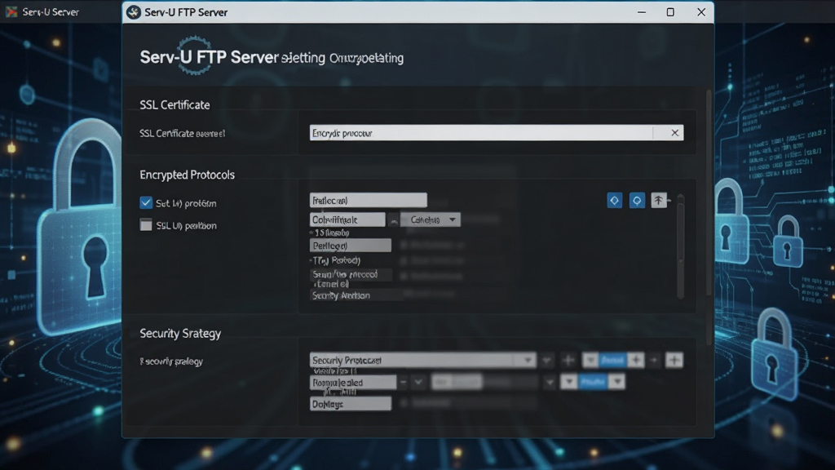Click the blue circle icon in Encrypted Protocols

(x=637, y=201)
